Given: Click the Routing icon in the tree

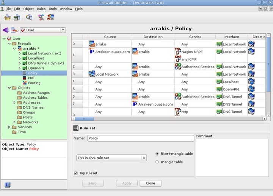Looking at the screenshot, I should 25,83.
